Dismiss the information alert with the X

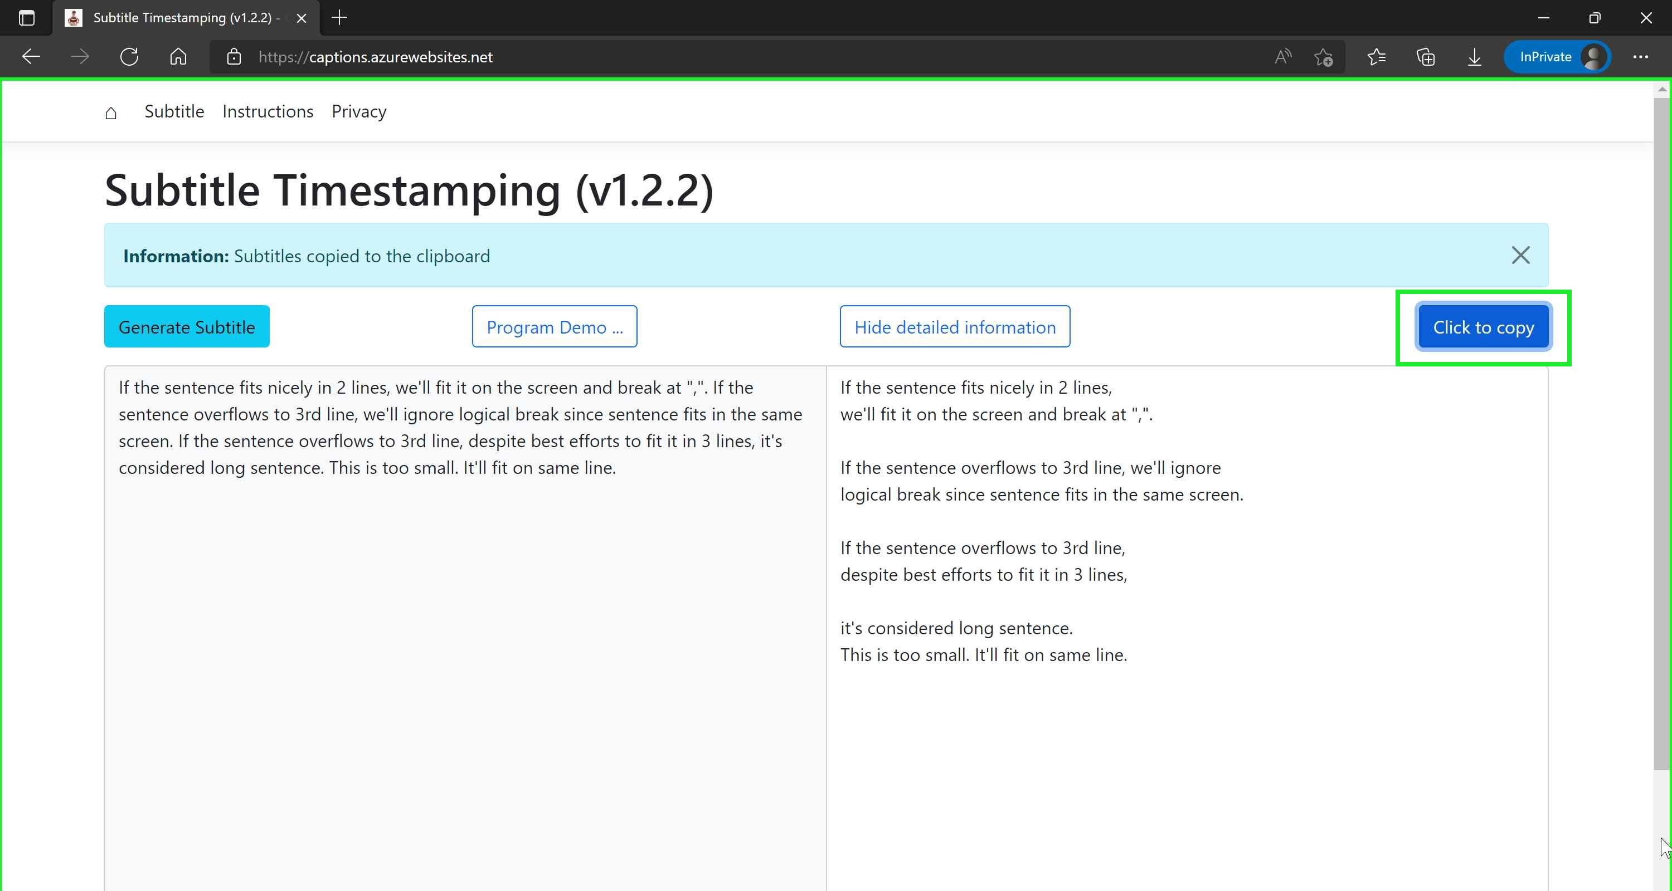click(1520, 256)
